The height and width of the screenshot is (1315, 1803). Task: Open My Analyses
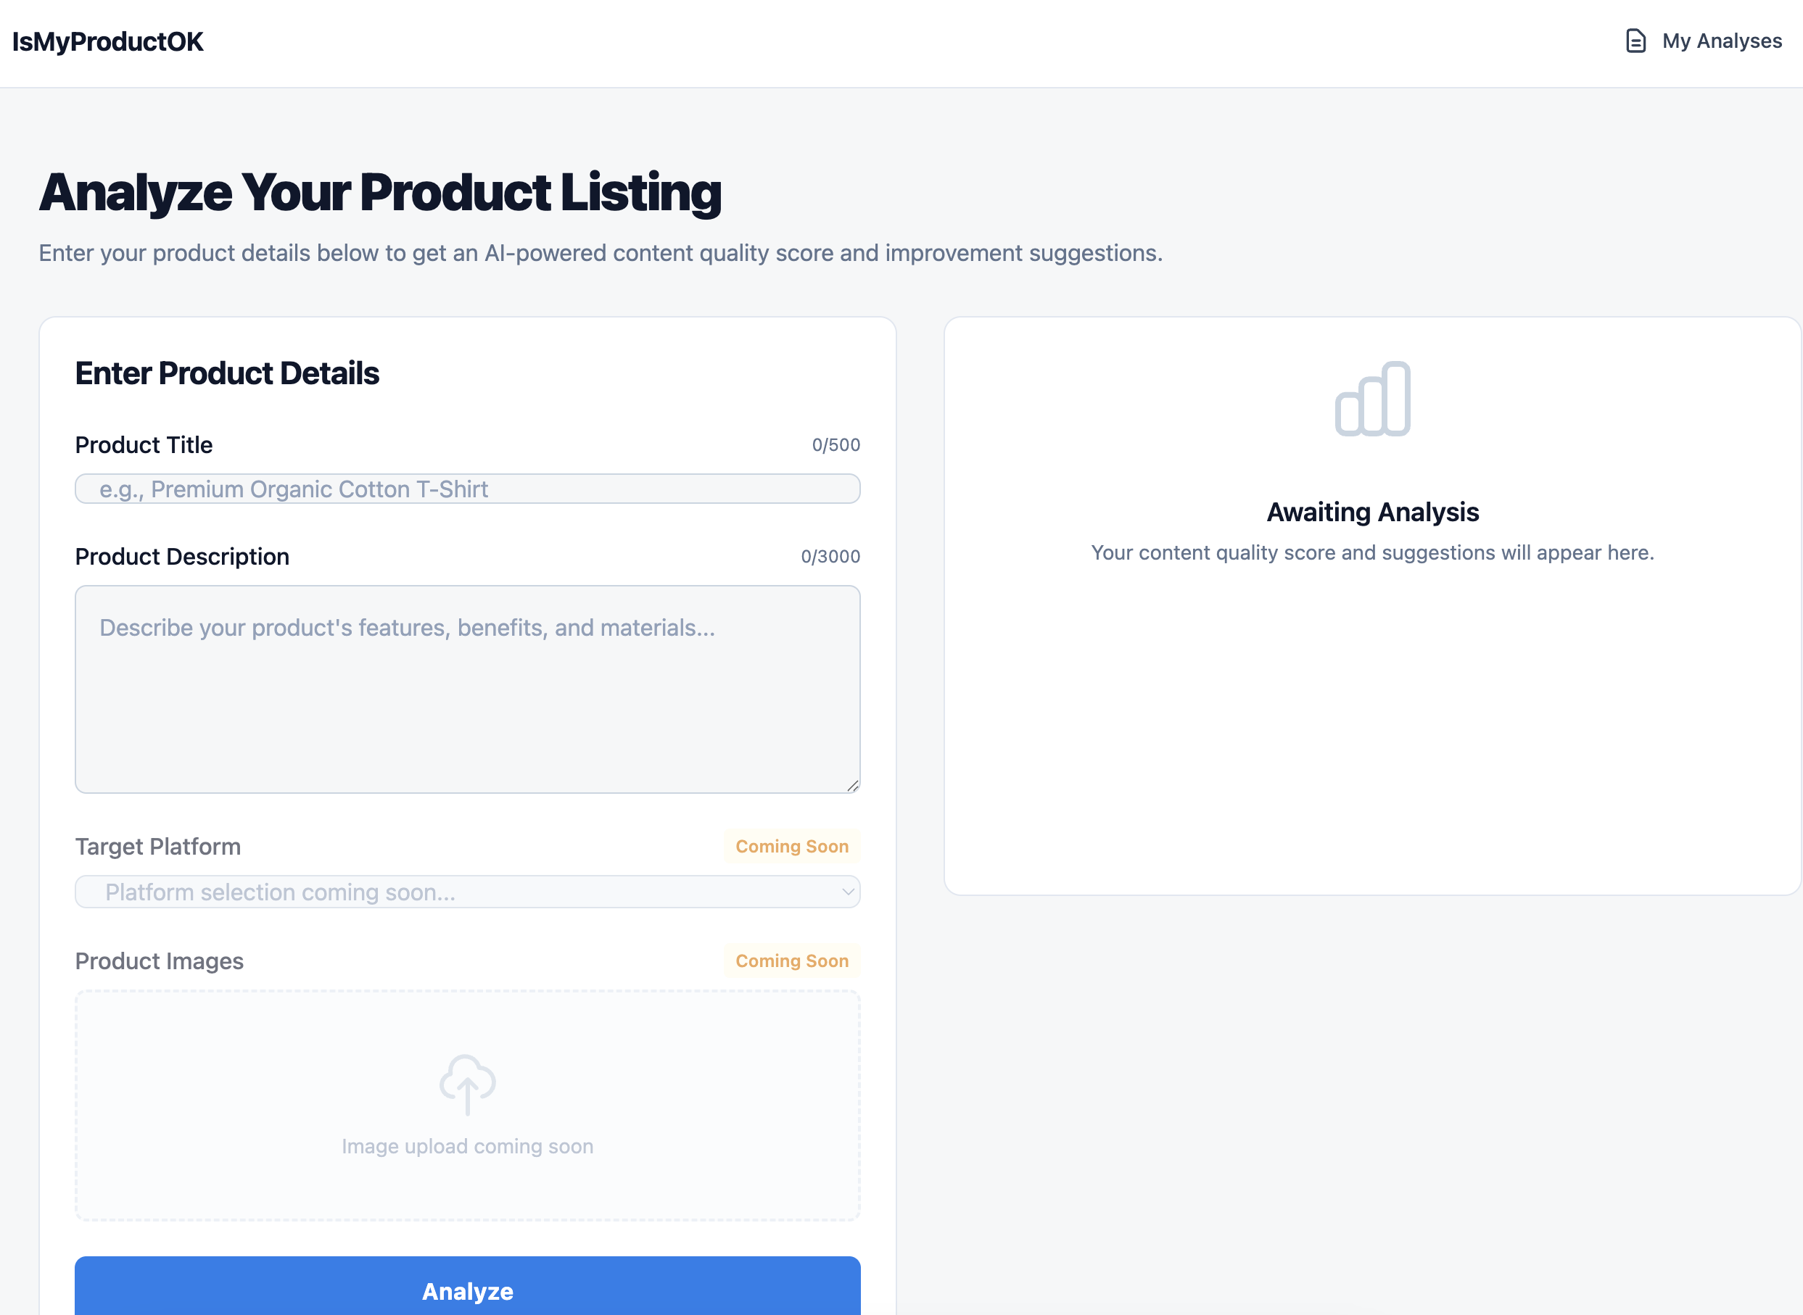tap(1721, 41)
